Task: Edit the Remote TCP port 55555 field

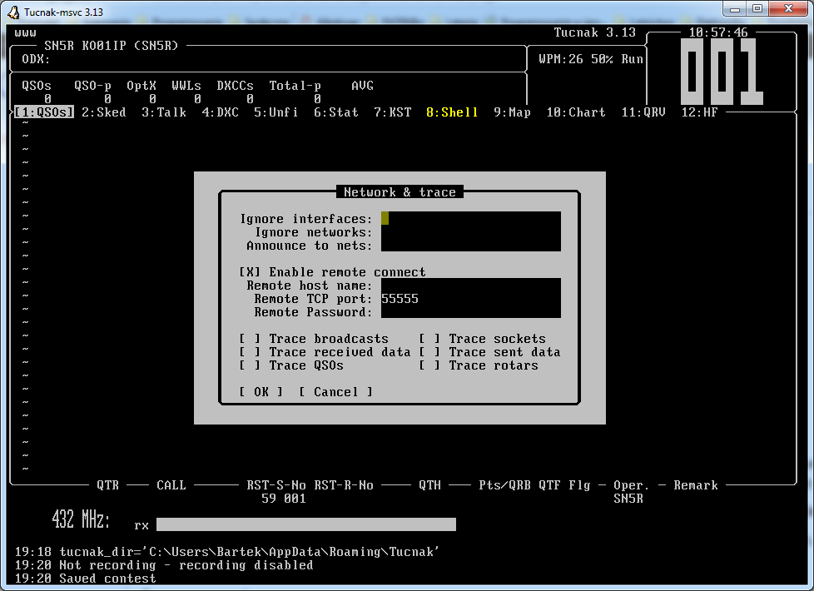Action: [x=471, y=299]
